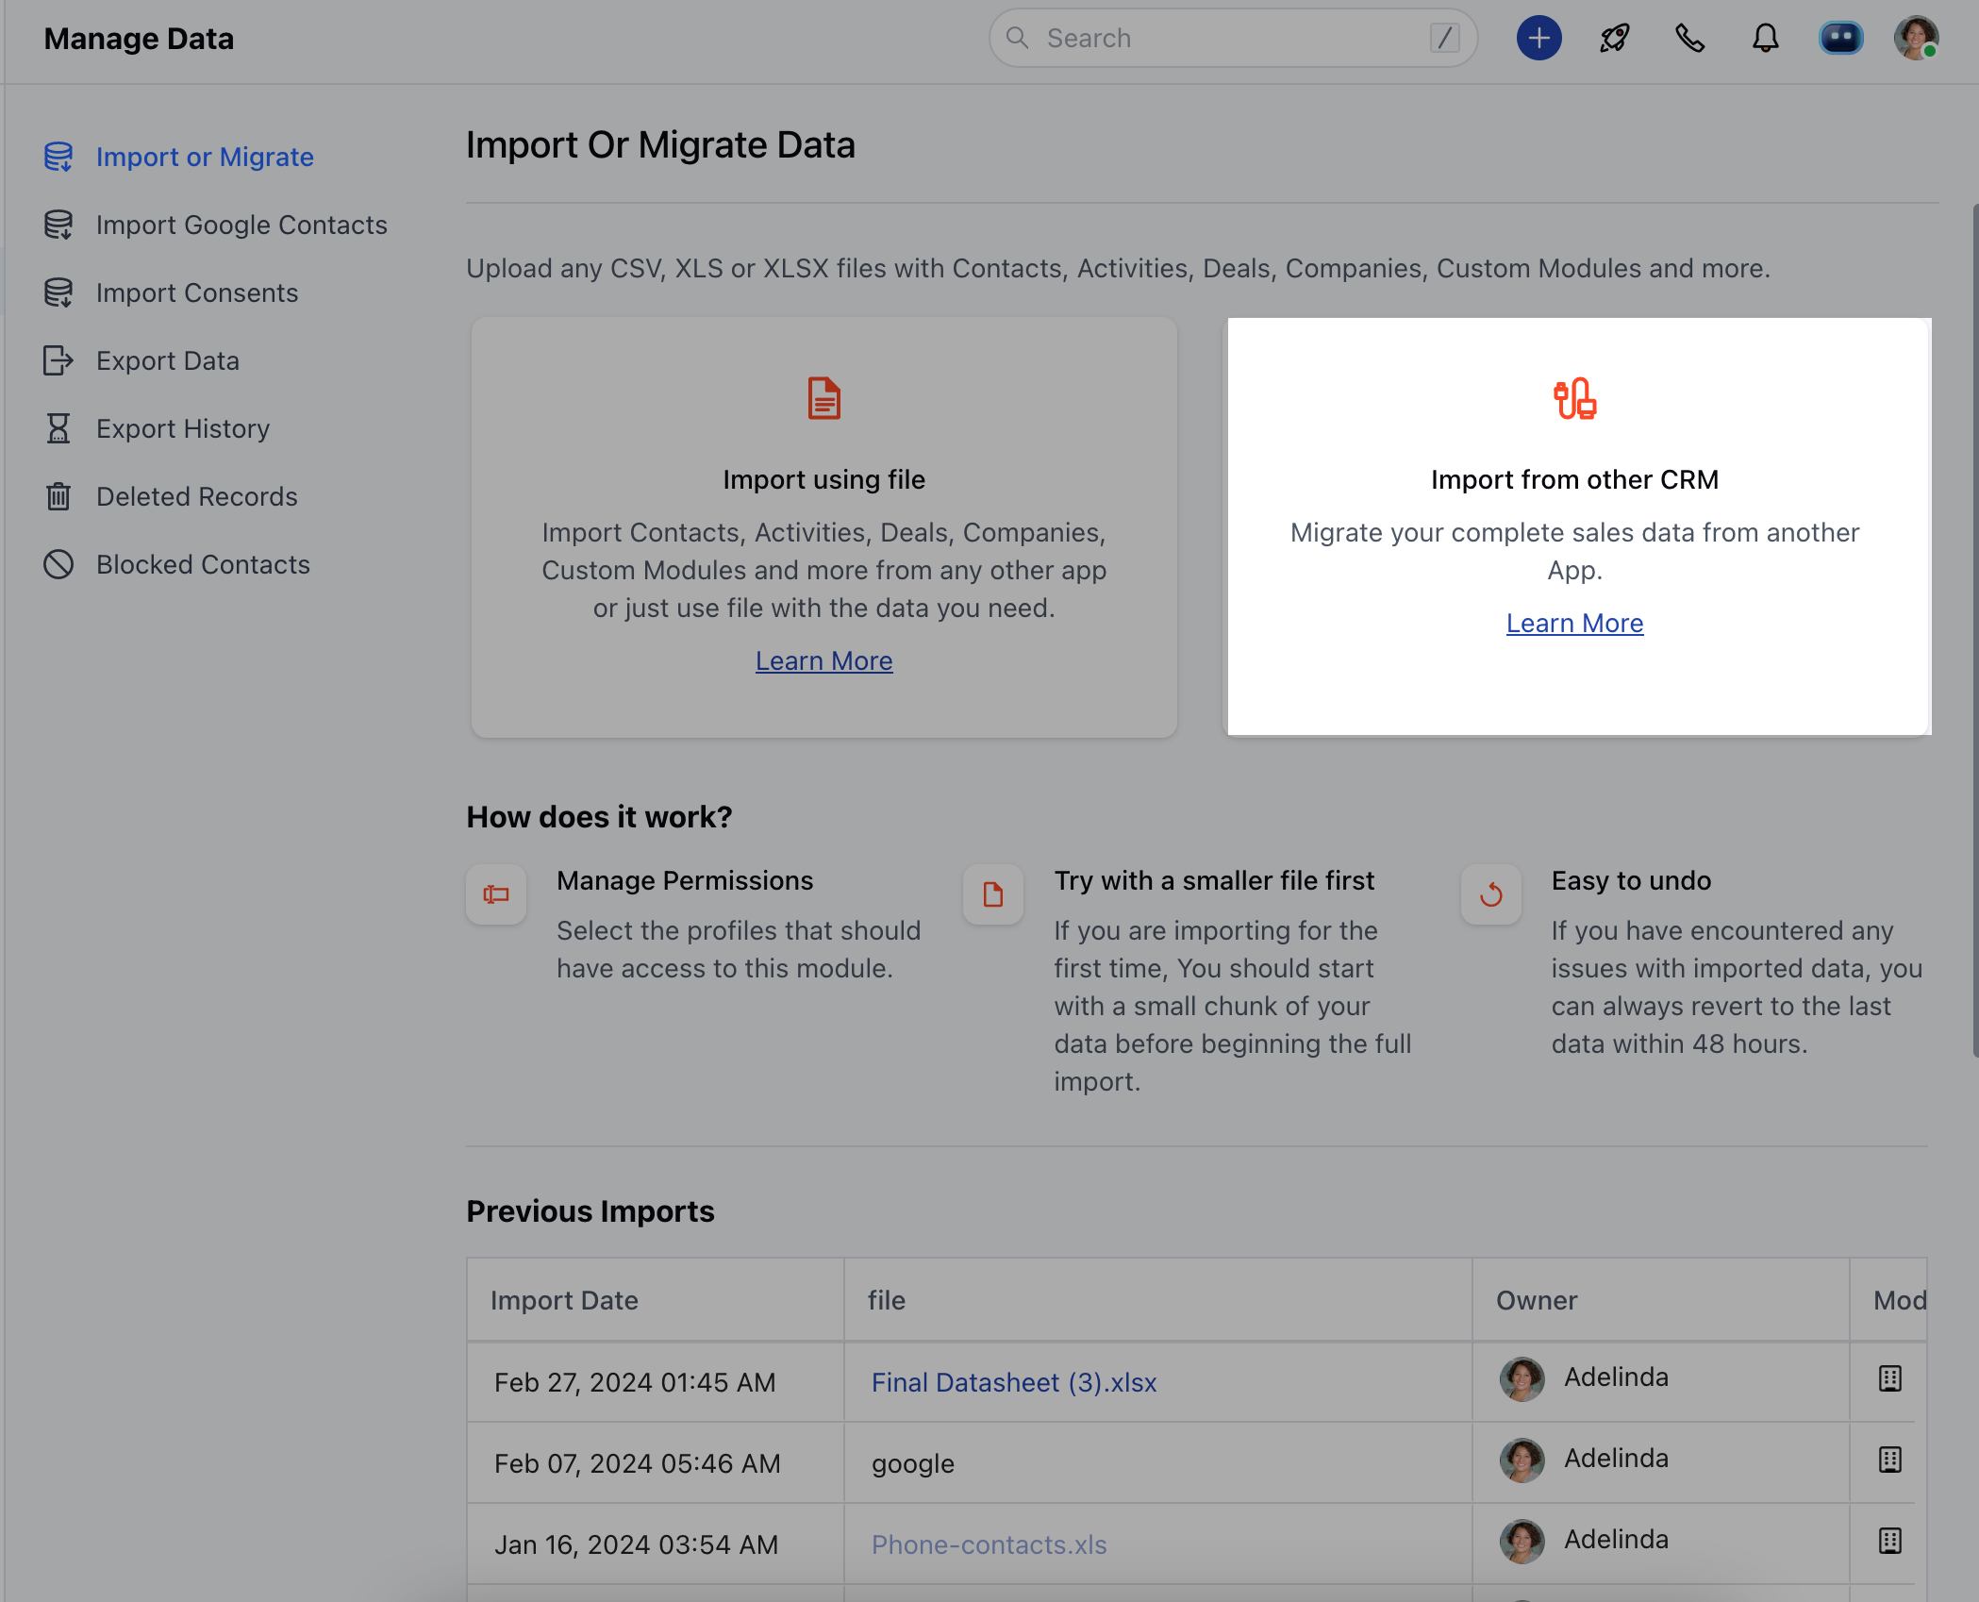The image size is (1979, 1602).
Task: Open Learn More under Import using file
Action: (823, 660)
